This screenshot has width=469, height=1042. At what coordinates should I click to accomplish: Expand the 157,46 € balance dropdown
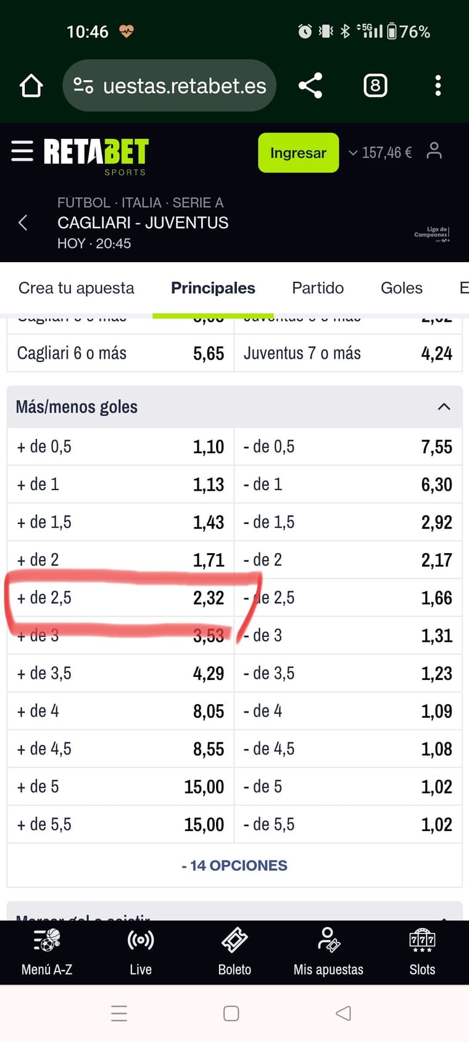(380, 152)
